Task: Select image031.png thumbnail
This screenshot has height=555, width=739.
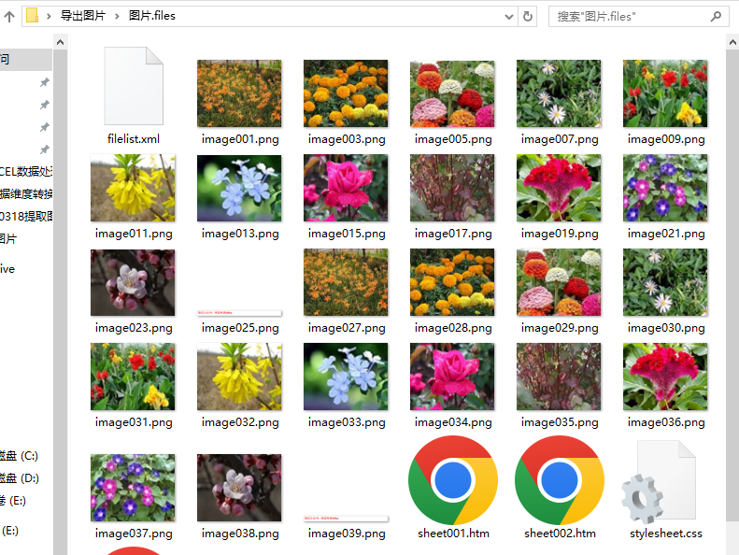Action: click(133, 377)
